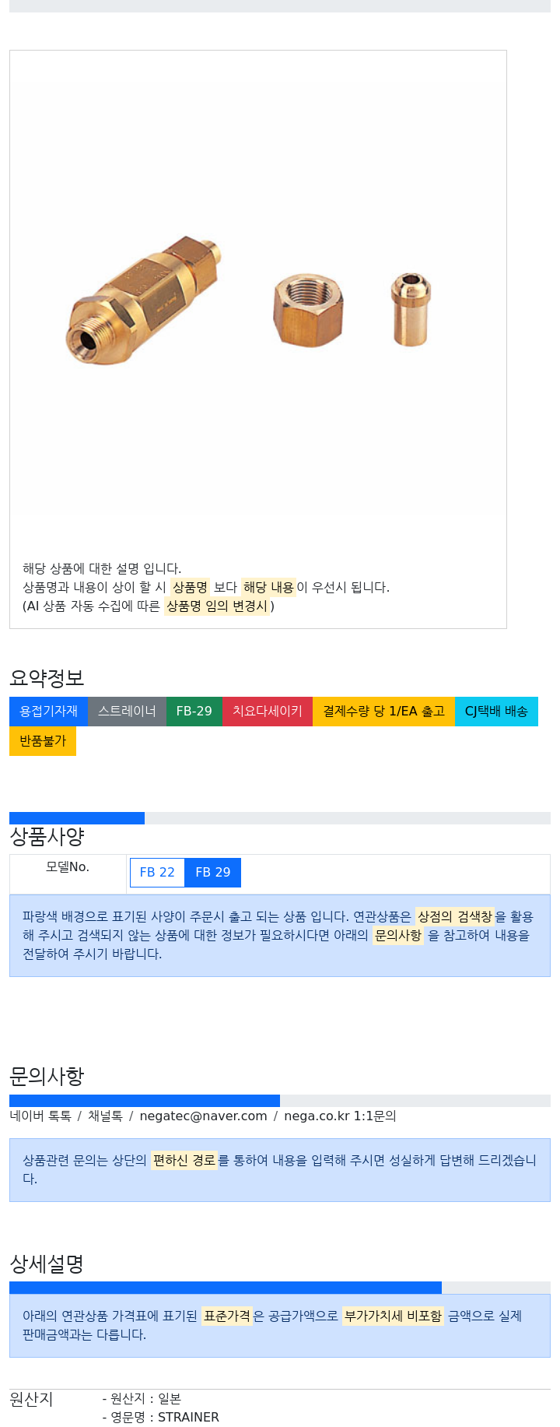Click the brass strainer body image

click(143, 300)
